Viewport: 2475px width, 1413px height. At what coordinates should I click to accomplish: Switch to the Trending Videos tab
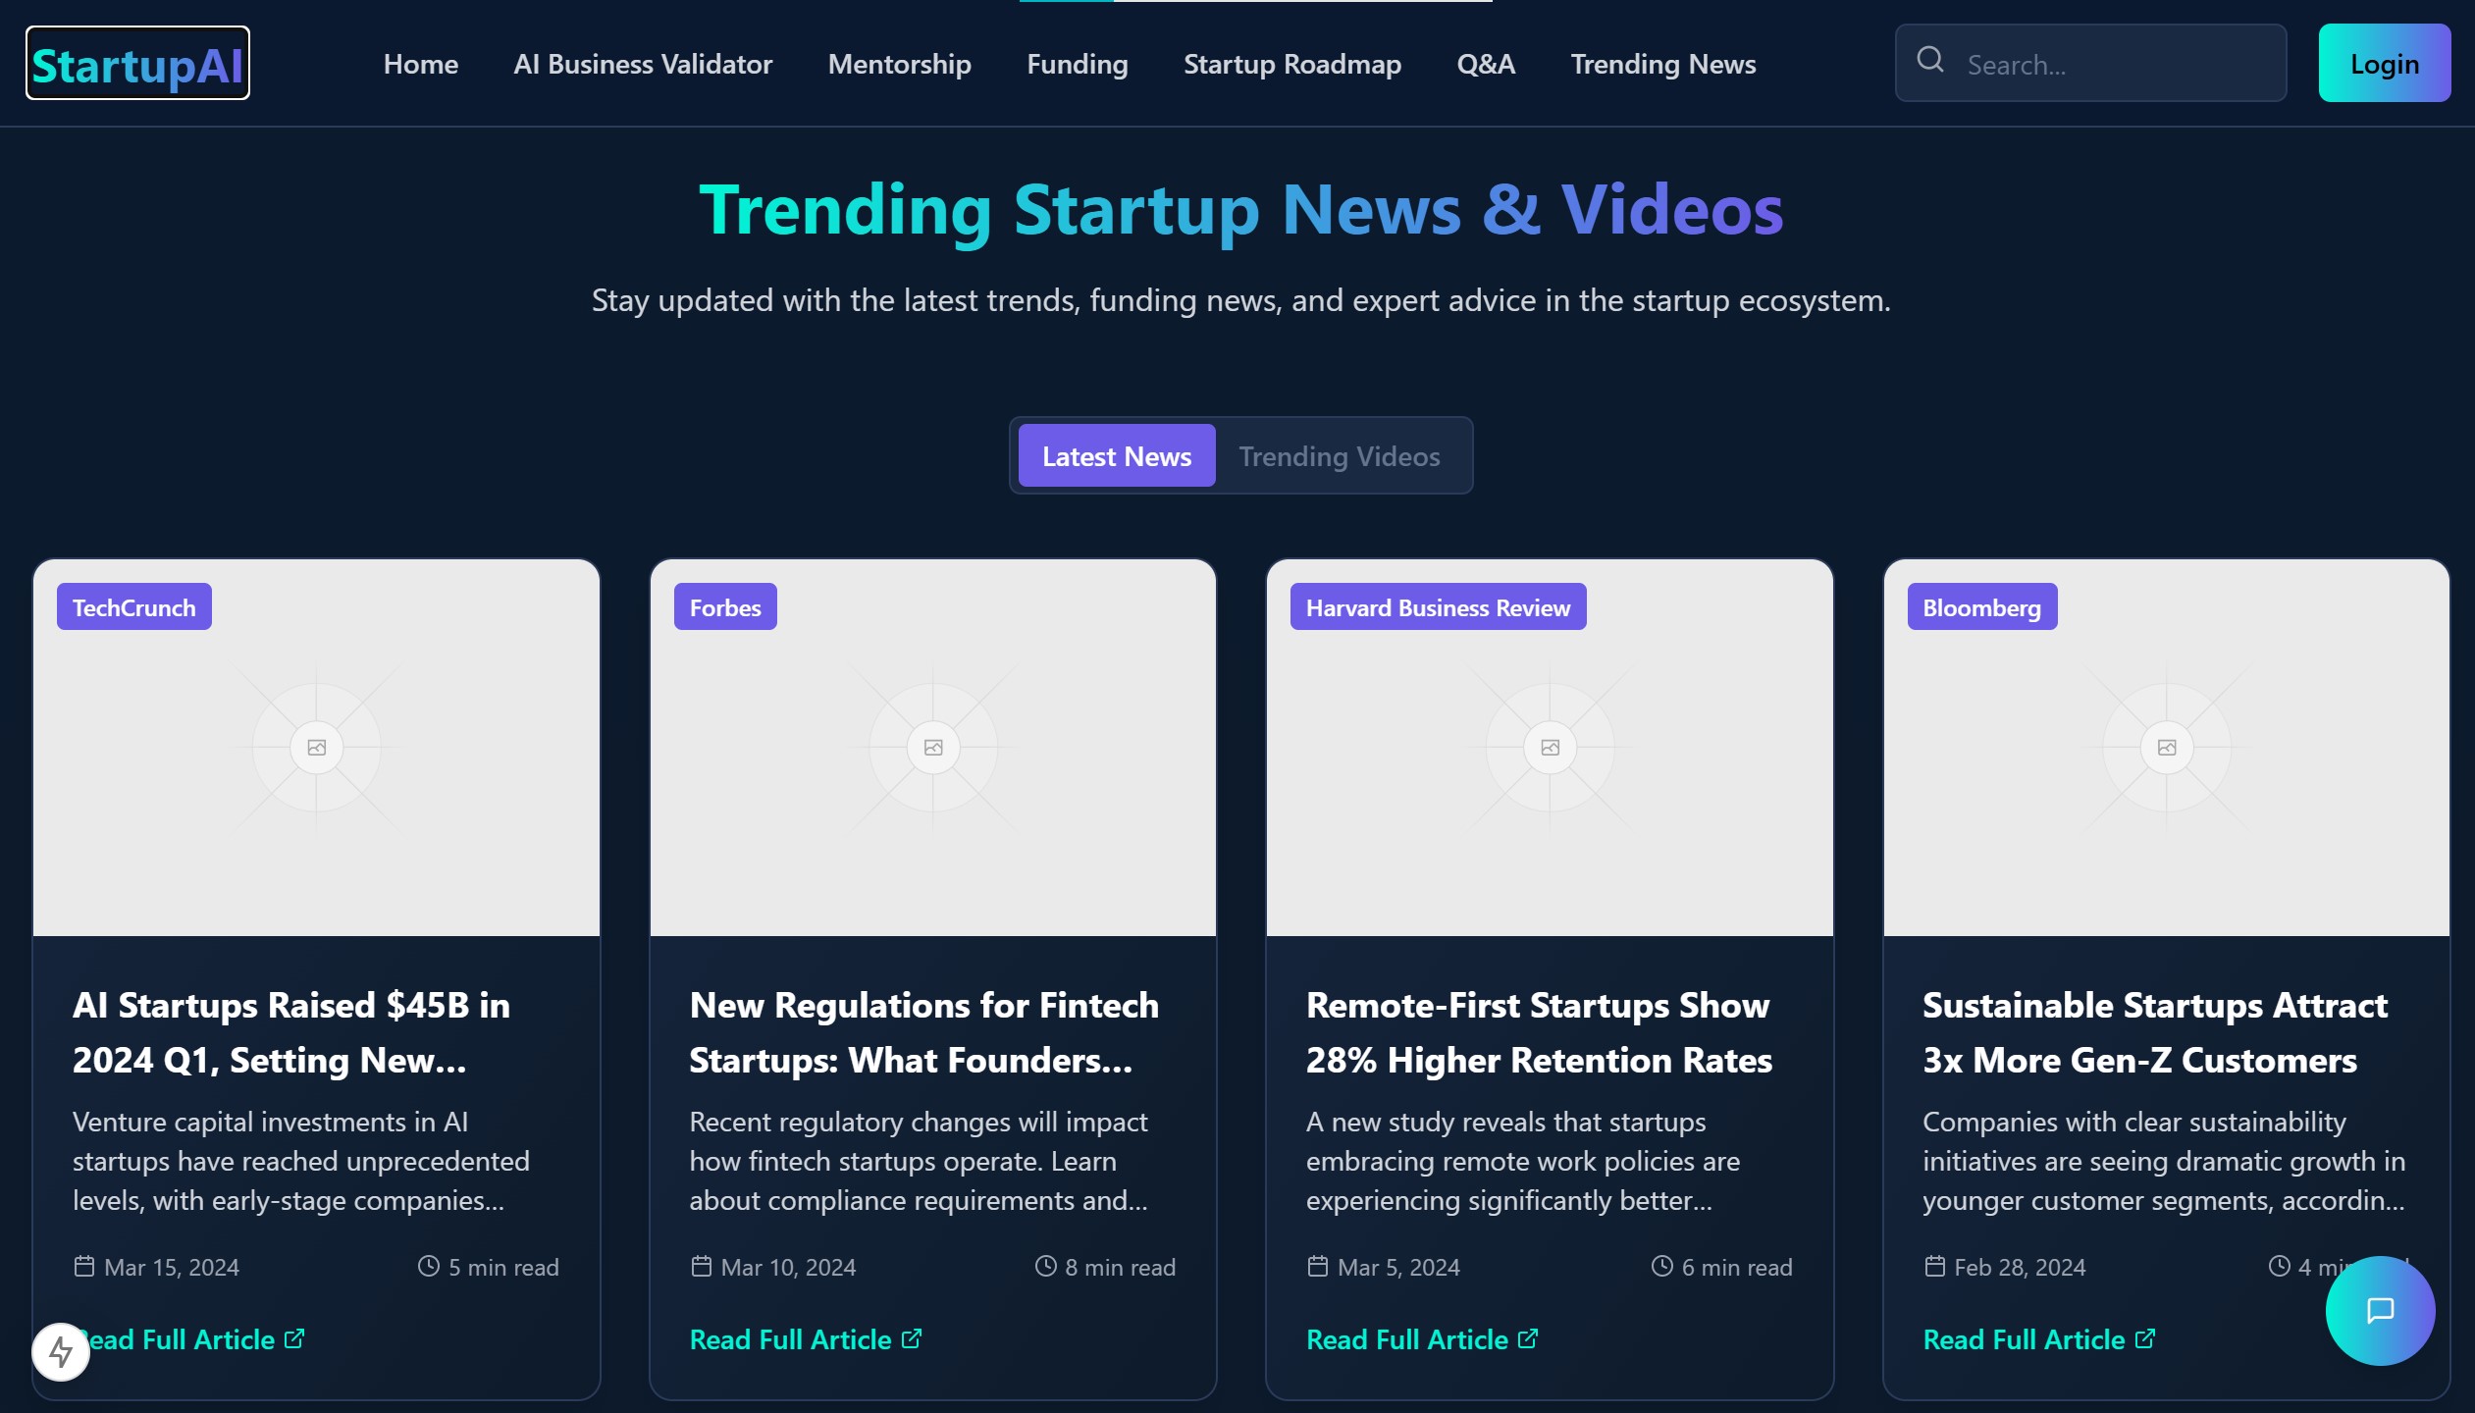pos(1339,456)
